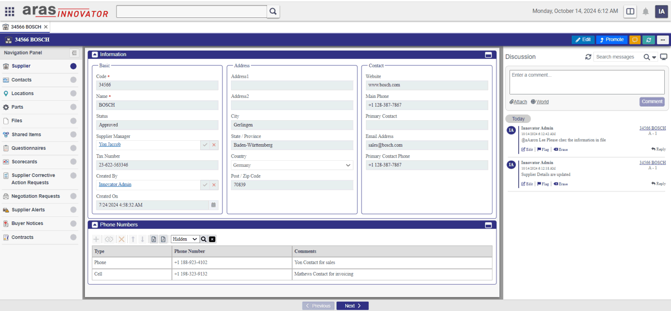Clear the Created By field with X

pyautogui.click(x=214, y=185)
